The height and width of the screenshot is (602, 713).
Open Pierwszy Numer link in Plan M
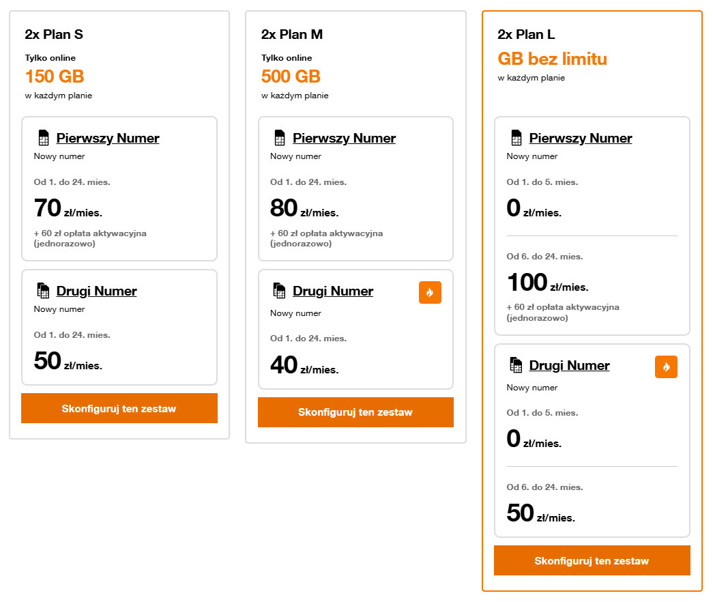click(x=345, y=138)
